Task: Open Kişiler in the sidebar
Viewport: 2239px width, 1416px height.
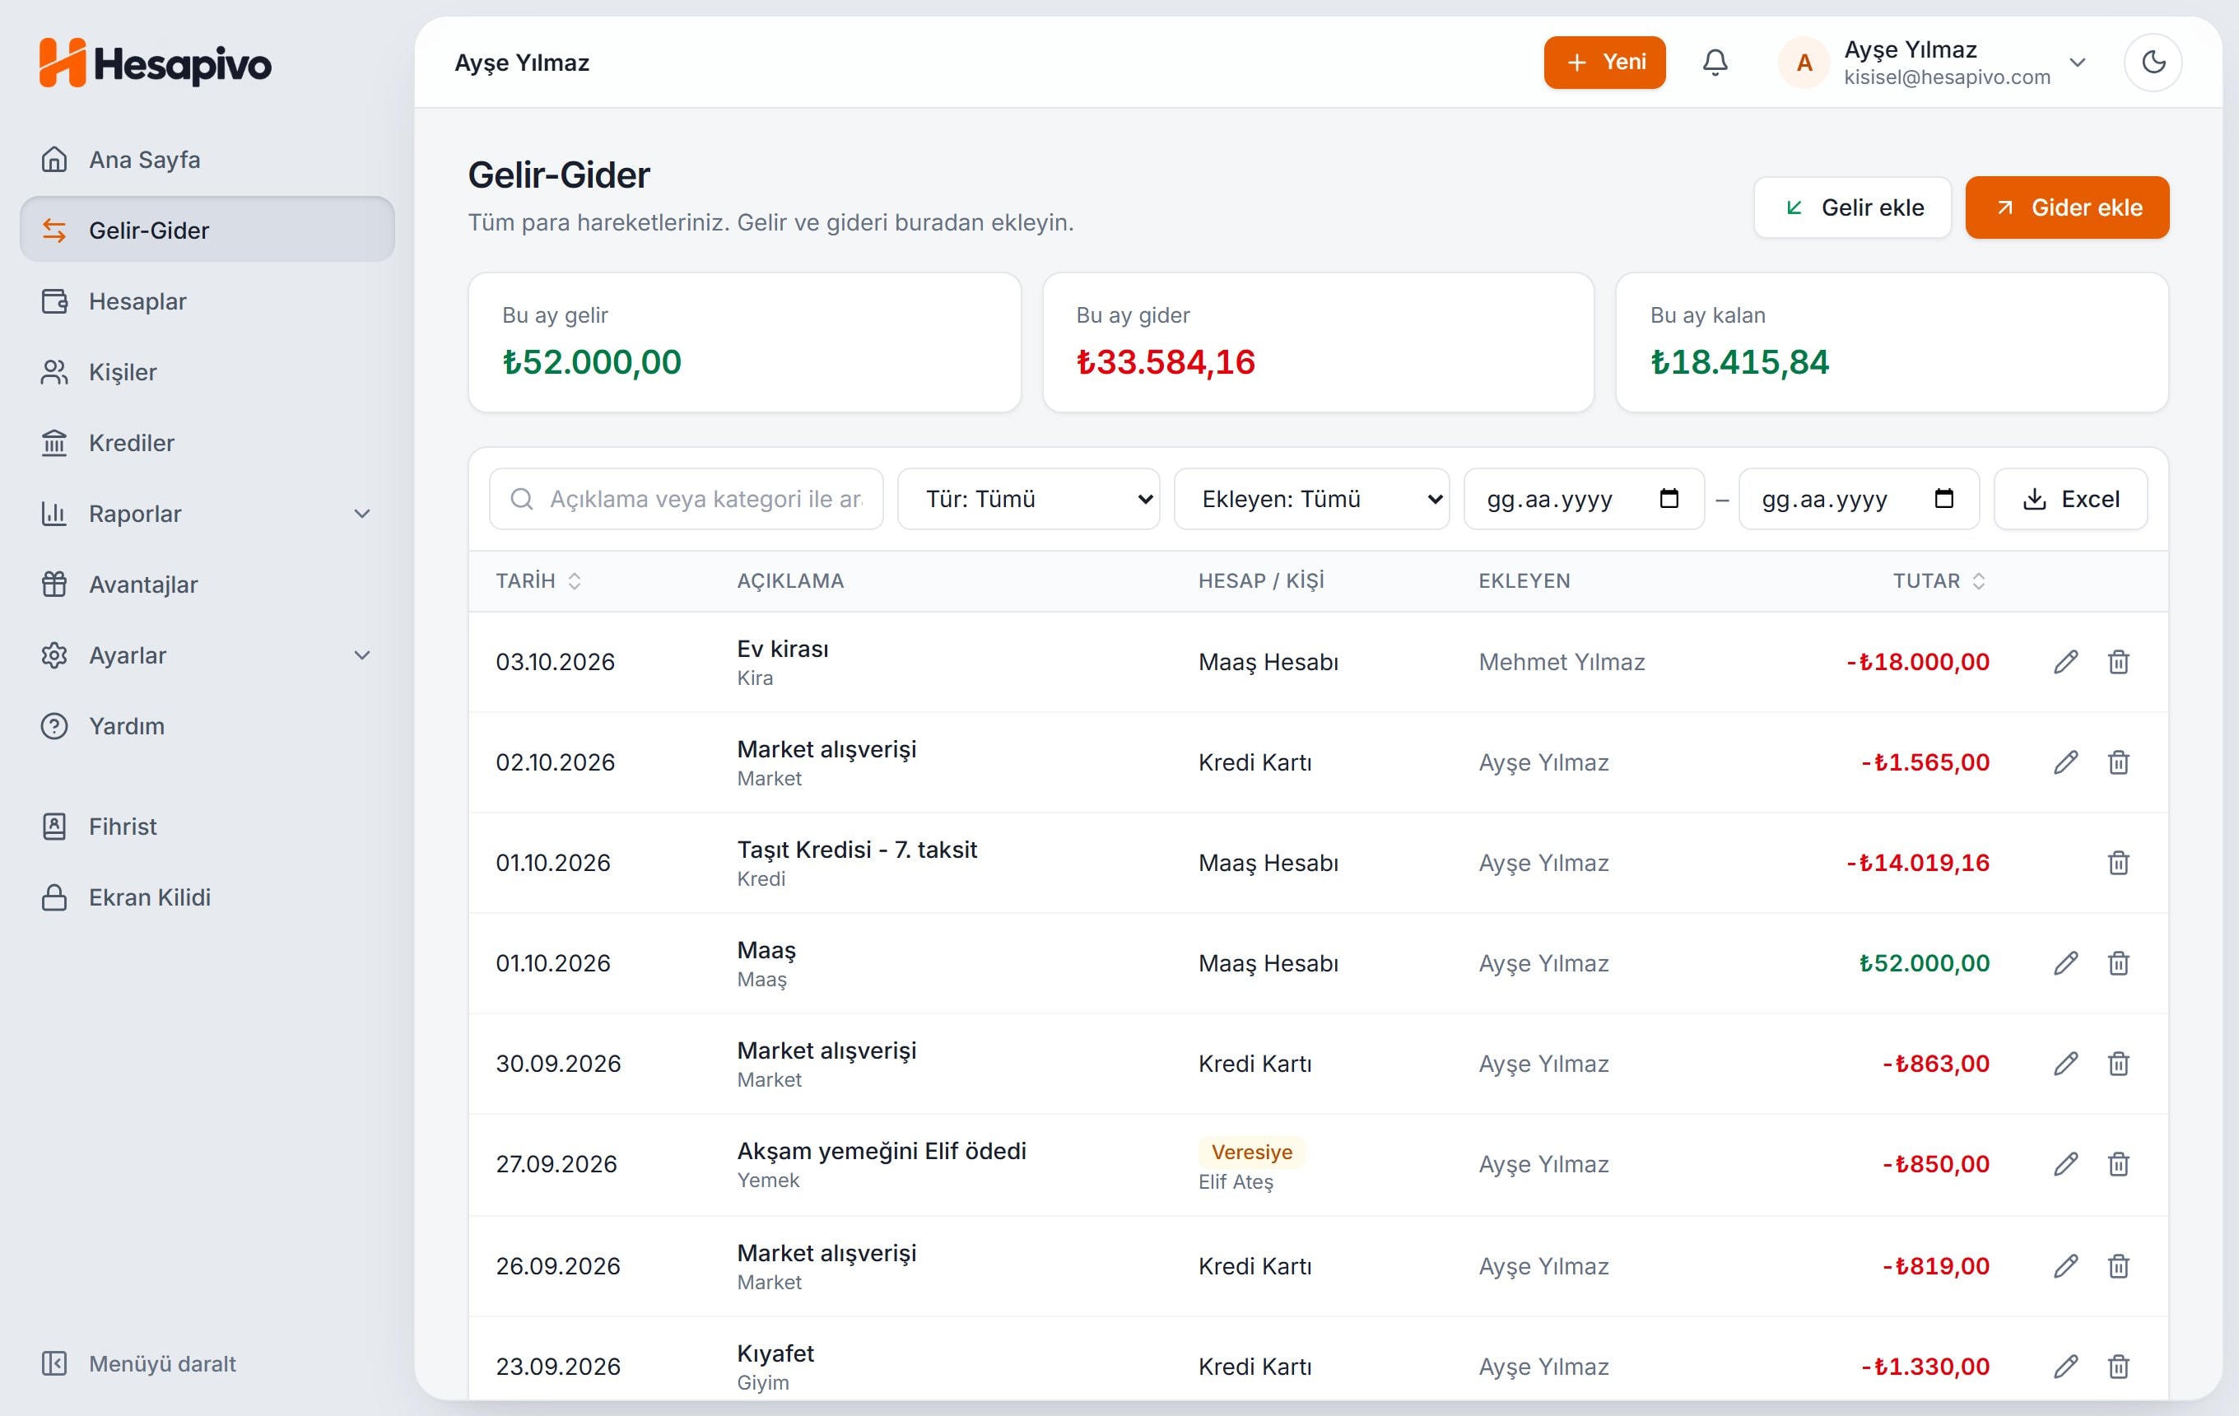Action: [x=207, y=372]
